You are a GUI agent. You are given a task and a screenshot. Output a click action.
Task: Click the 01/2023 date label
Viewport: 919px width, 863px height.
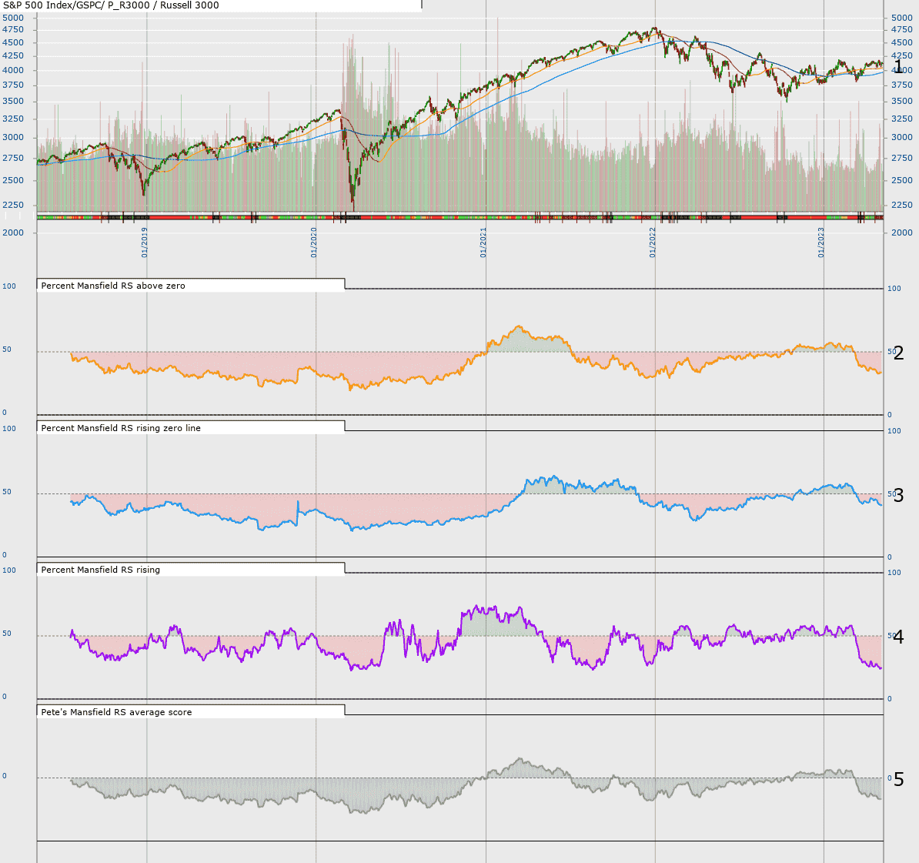coord(821,243)
